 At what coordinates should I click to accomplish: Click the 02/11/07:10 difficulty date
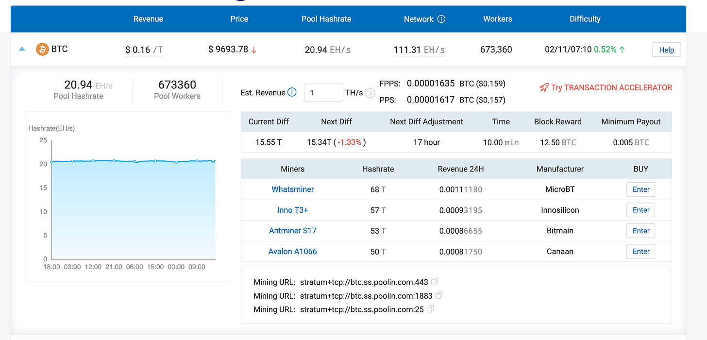click(x=568, y=50)
